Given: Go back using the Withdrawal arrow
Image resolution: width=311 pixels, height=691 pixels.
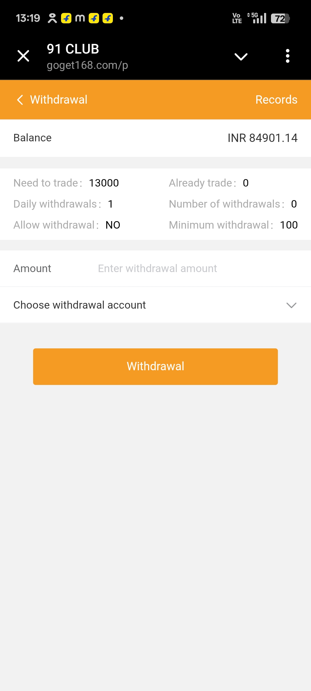Looking at the screenshot, I should click(x=20, y=100).
